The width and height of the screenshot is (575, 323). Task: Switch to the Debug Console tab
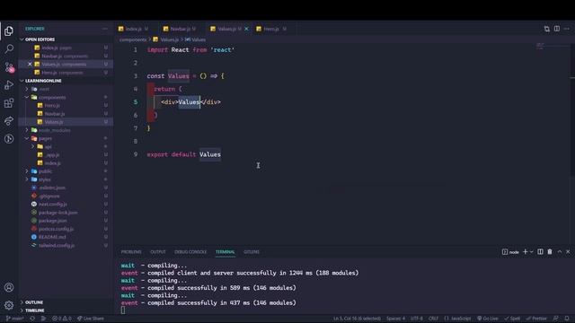click(190, 252)
